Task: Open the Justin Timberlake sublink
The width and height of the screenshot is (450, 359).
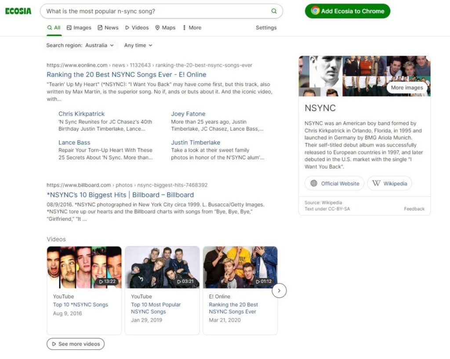Action: pyautogui.click(x=196, y=142)
